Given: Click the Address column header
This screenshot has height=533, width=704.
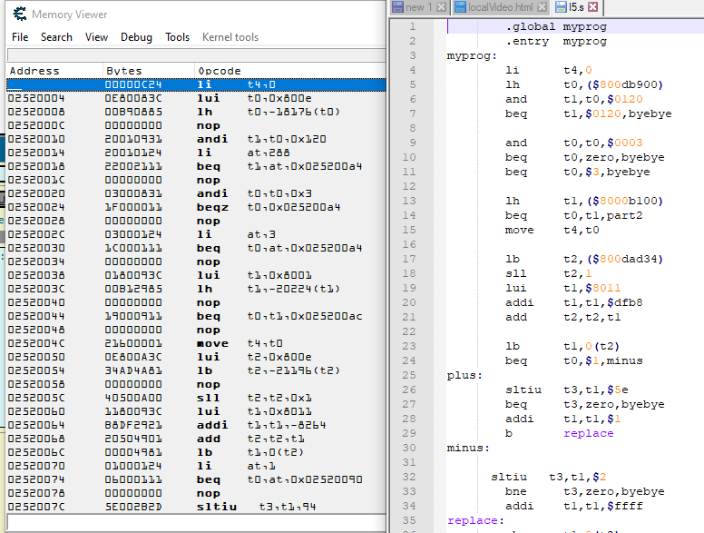Looking at the screenshot, I should coord(54,71).
